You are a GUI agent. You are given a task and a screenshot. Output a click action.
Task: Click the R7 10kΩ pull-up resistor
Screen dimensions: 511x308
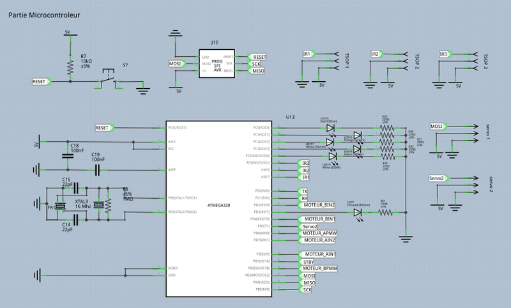[x=68, y=65]
